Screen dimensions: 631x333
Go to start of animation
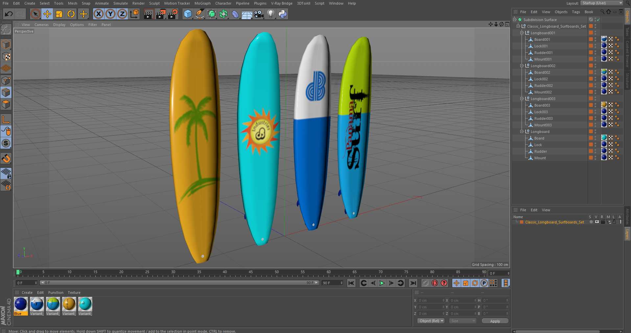click(351, 283)
